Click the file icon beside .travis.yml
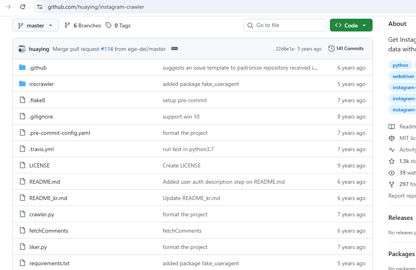The width and height of the screenshot is (416, 270). pyautogui.click(x=23, y=149)
